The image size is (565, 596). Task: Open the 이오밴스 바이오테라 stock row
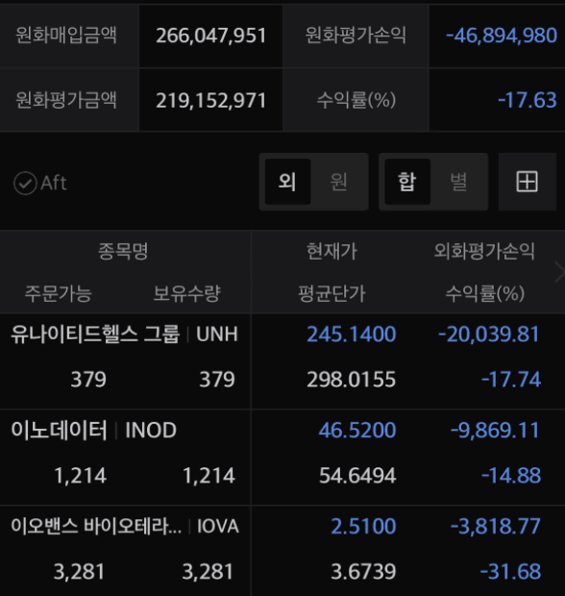pyautogui.click(x=282, y=551)
